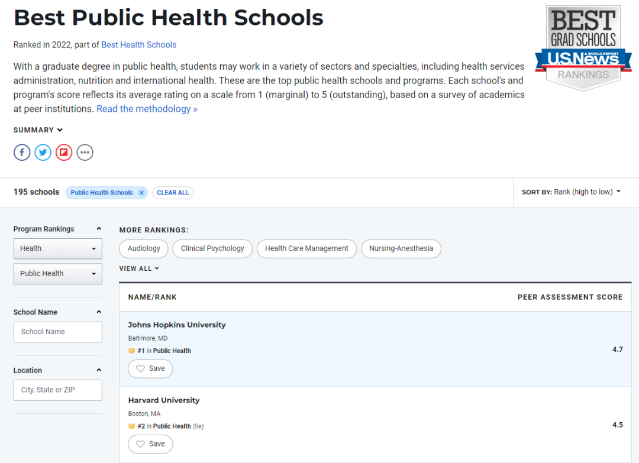The width and height of the screenshot is (639, 463).
Task: Select the Nursing-Anesthesia ranking pill
Action: click(401, 248)
